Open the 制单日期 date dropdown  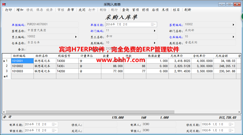54,124
